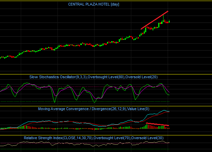212x152 pixels.
Task: Click the Slow Stochastics Oscillator panel title
Action: pos(94,77)
